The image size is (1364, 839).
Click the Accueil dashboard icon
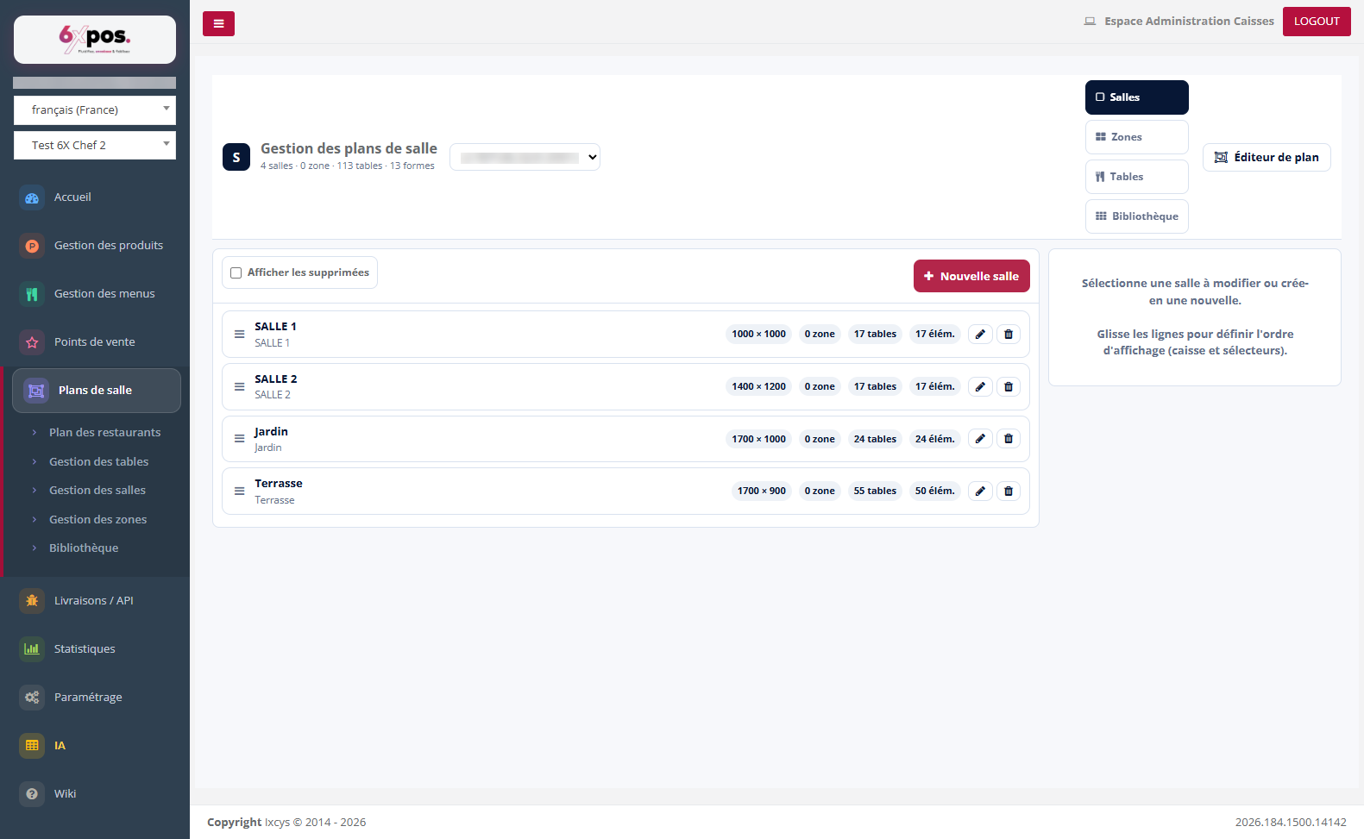pyautogui.click(x=32, y=197)
